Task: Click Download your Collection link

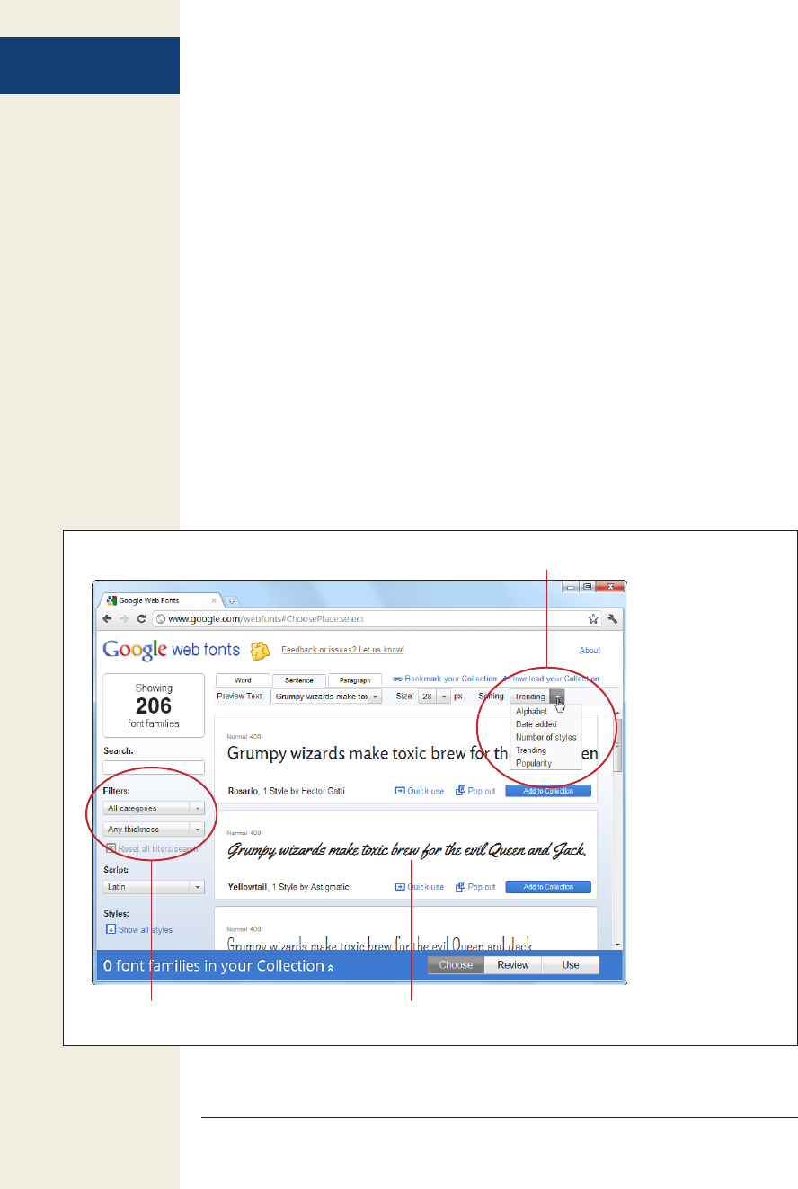Action: [x=551, y=679]
